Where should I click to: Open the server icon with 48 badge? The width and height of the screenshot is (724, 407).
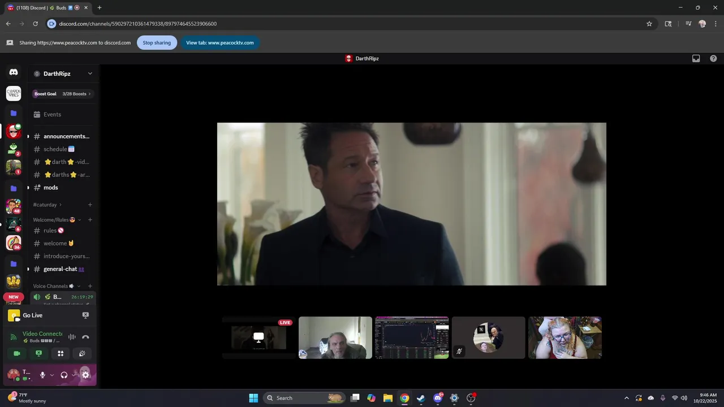point(14,207)
